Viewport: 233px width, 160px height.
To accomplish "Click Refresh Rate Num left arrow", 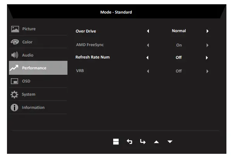I will tap(147, 58).
